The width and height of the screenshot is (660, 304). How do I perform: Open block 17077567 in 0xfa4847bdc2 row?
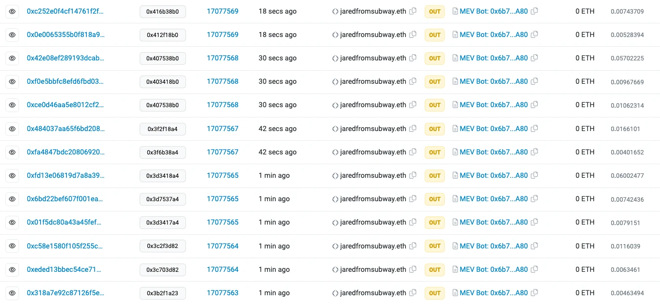click(223, 152)
